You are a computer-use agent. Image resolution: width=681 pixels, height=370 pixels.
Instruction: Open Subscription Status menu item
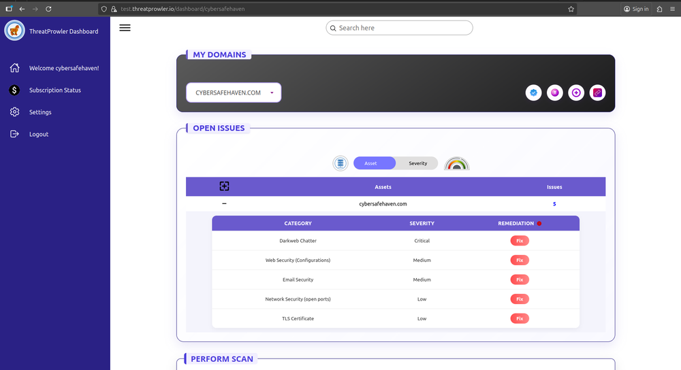[x=54, y=90]
